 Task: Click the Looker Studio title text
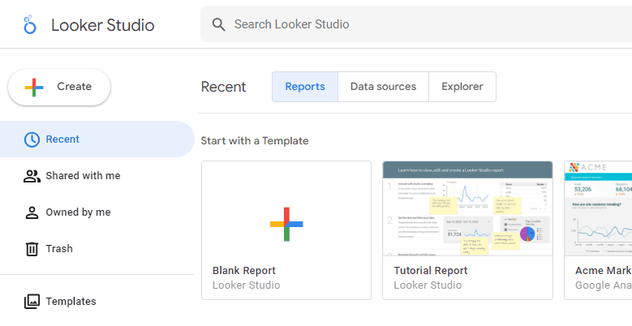(x=103, y=25)
